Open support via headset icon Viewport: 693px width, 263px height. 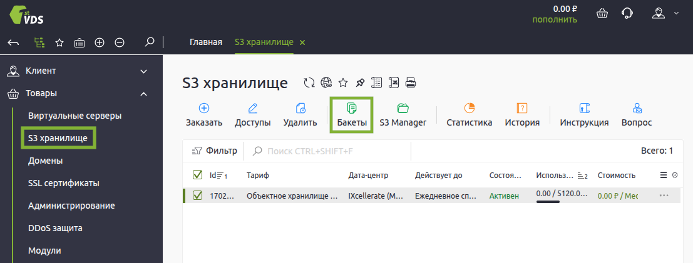(x=627, y=13)
